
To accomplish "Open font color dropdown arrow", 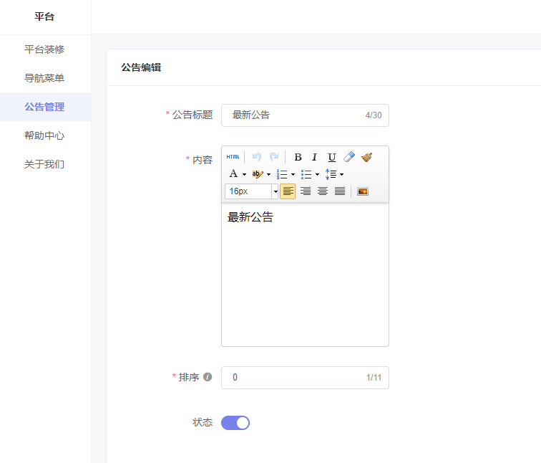I will click(244, 174).
